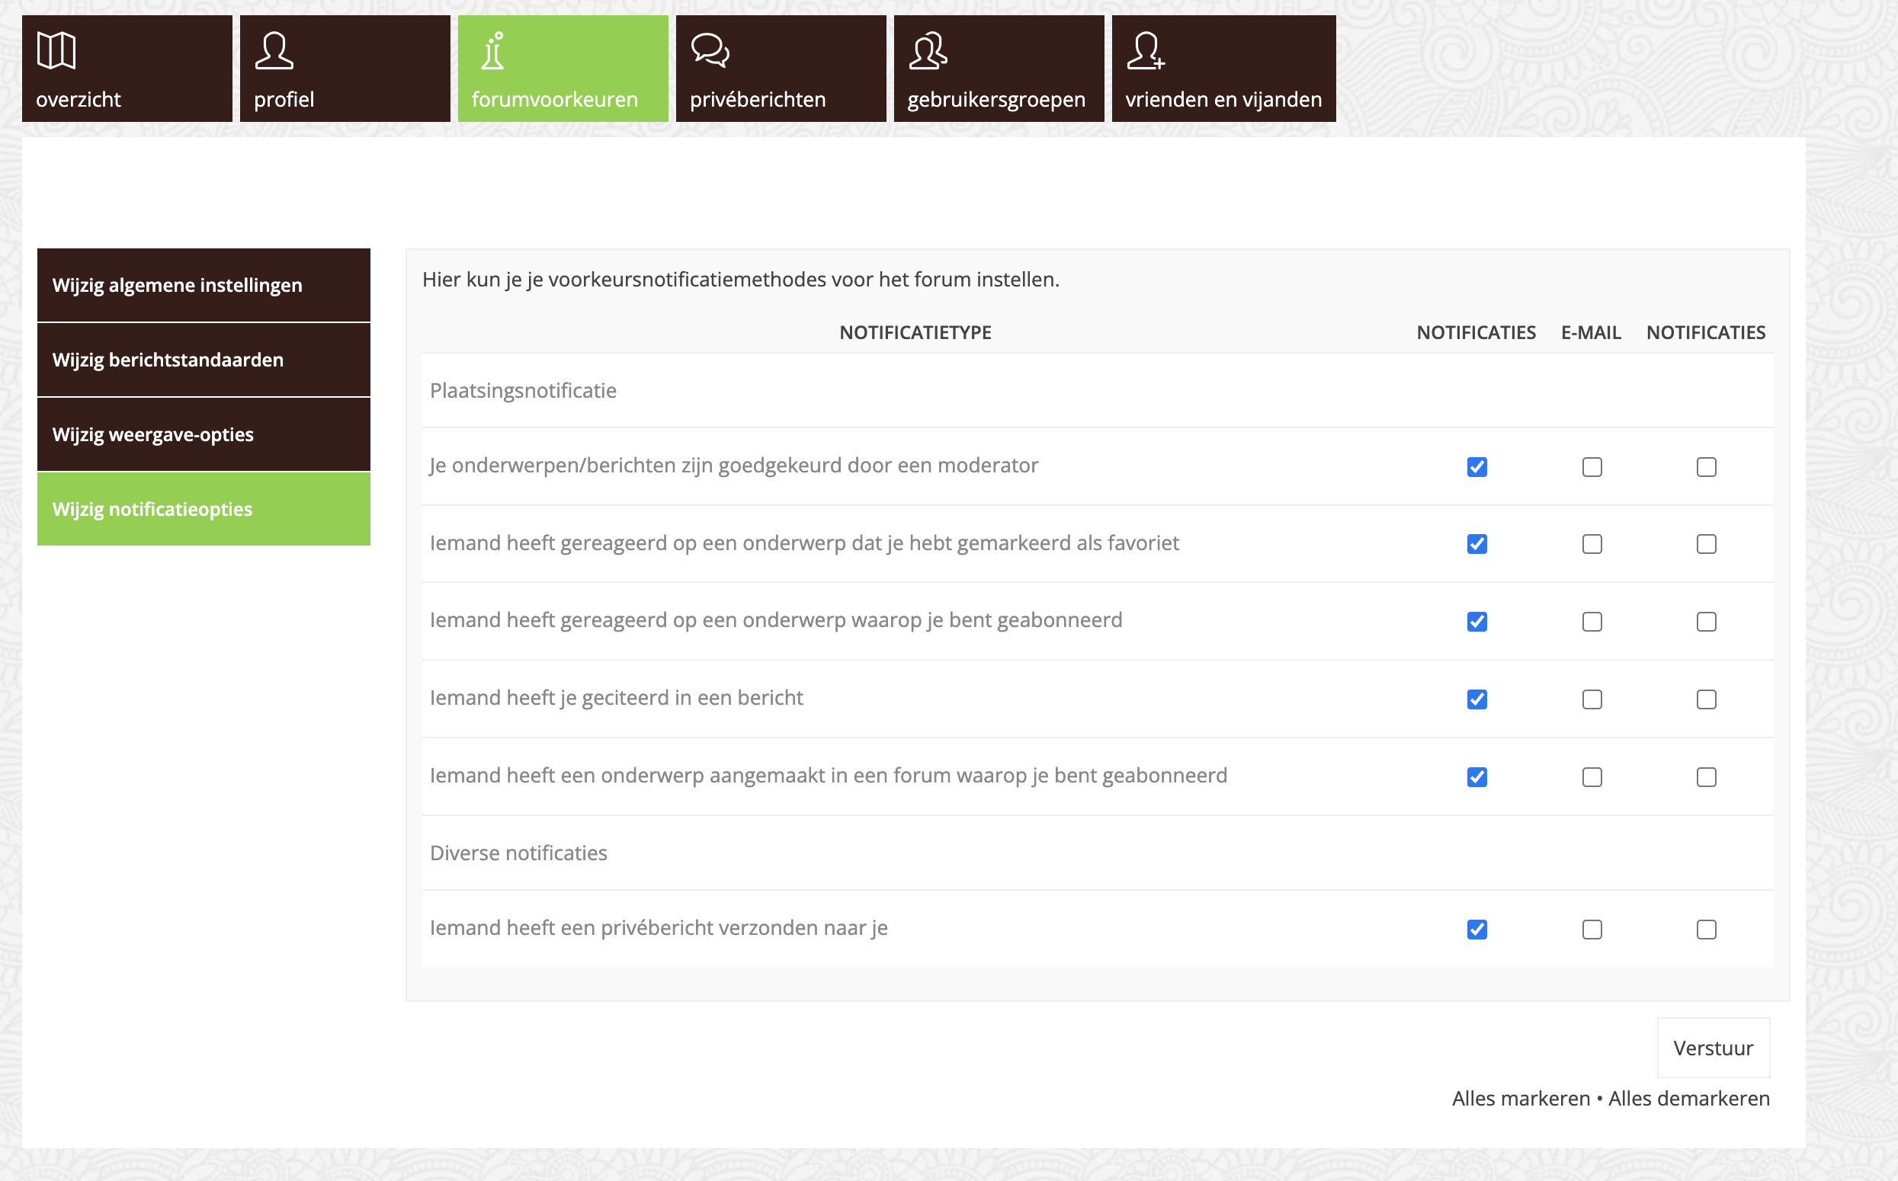This screenshot has width=1898, height=1181.
Task: Uncheck notification for quoted in a post
Action: (1476, 699)
